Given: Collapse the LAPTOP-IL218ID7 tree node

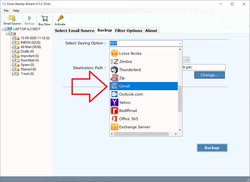Looking at the screenshot, I should [3, 29].
